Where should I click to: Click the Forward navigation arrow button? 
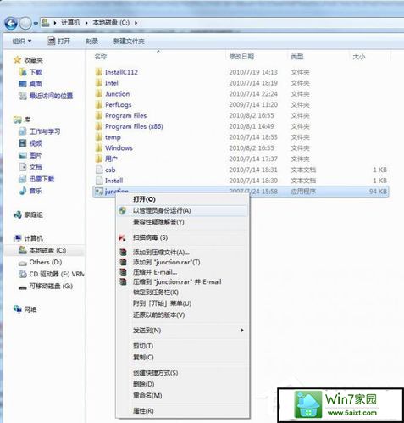click(x=25, y=23)
